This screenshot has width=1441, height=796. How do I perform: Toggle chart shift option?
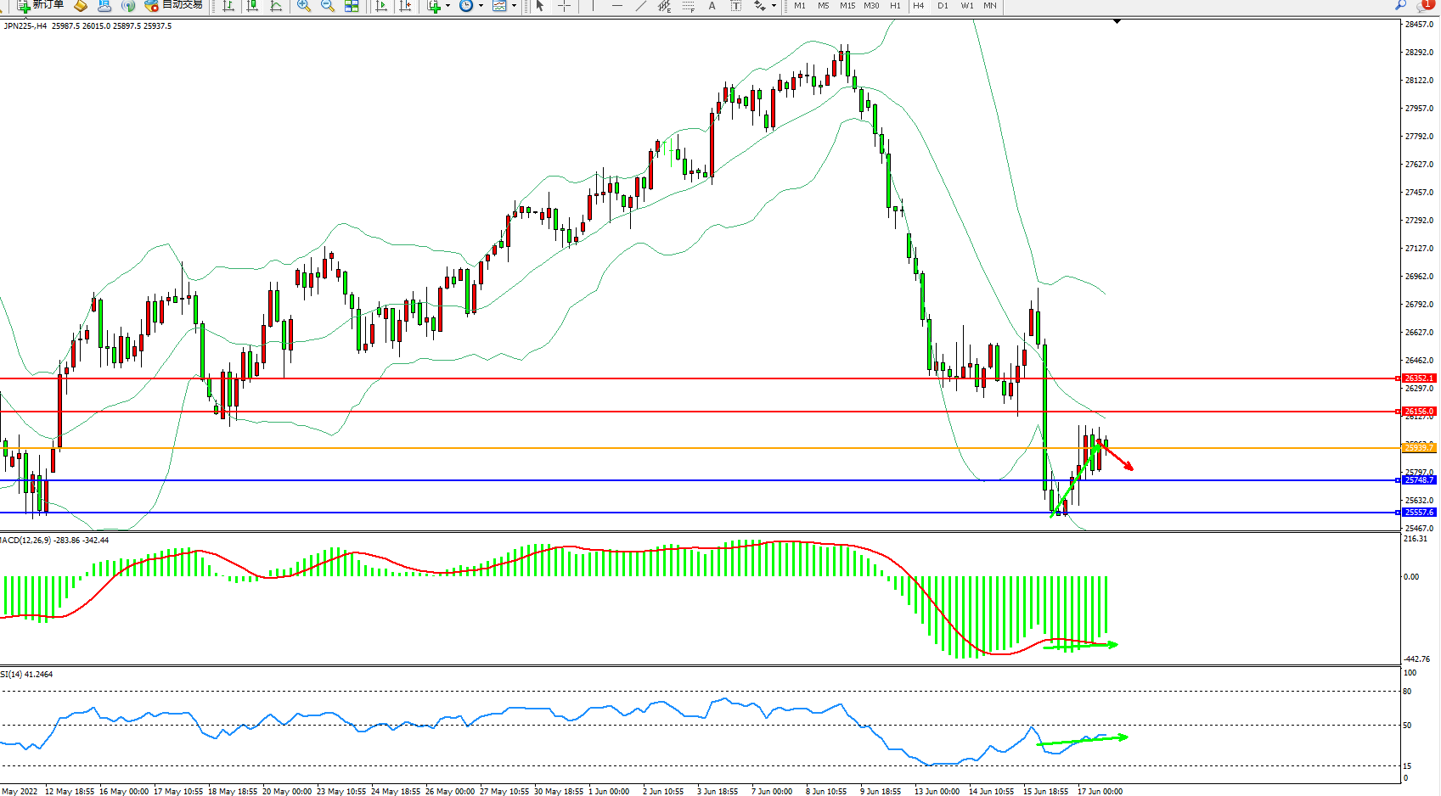tap(405, 6)
